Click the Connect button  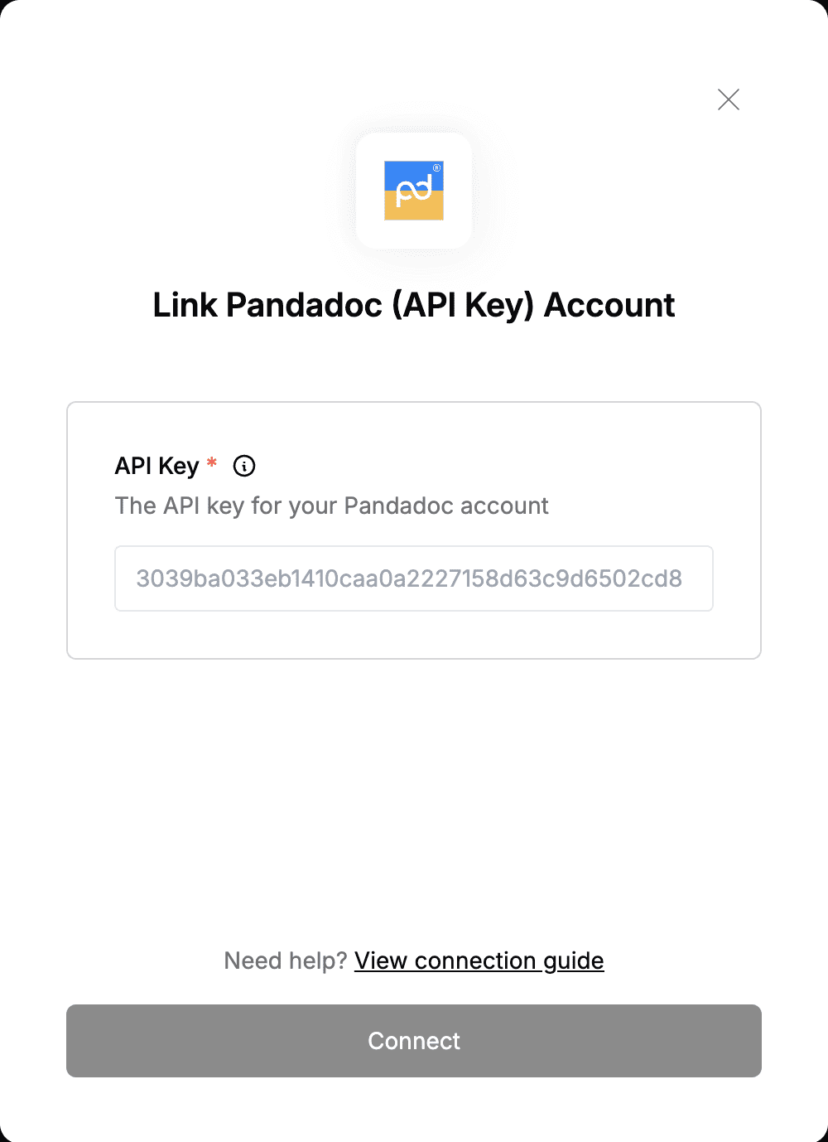(414, 1041)
